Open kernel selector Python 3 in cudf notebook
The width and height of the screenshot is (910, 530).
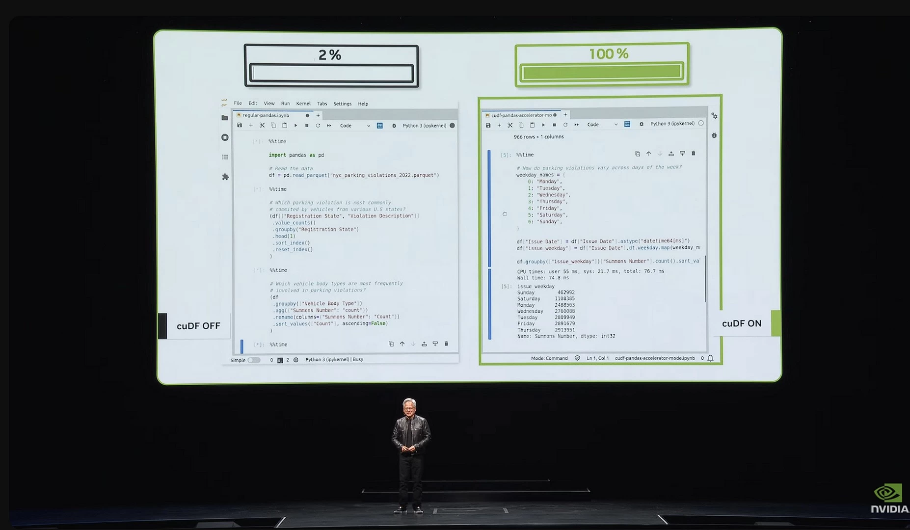point(672,124)
